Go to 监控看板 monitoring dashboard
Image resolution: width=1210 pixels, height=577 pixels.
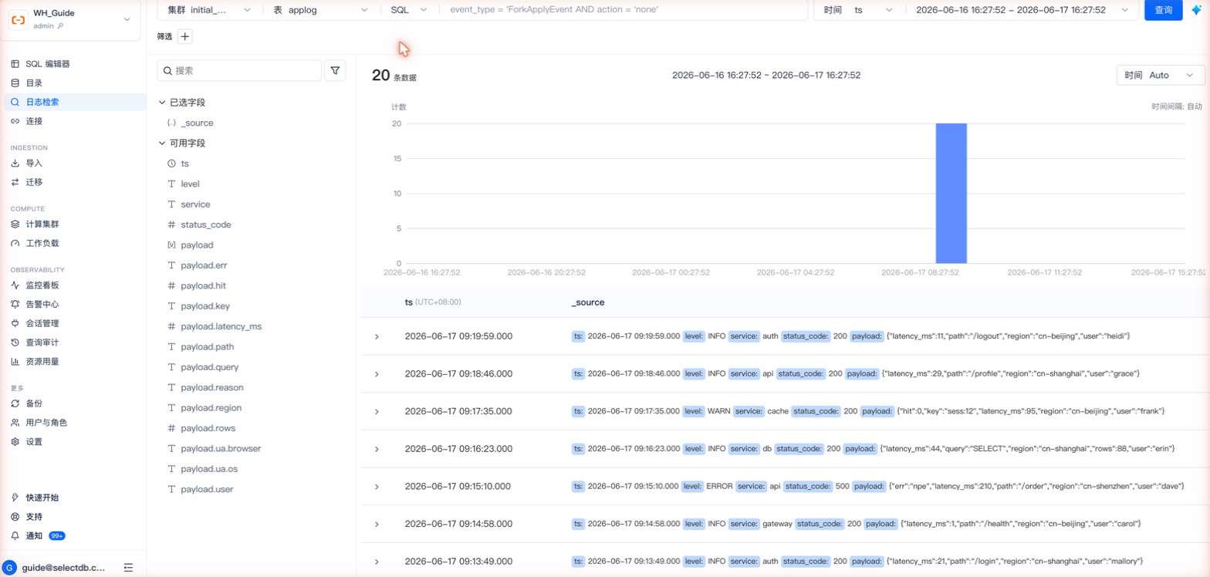tap(42, 285)
